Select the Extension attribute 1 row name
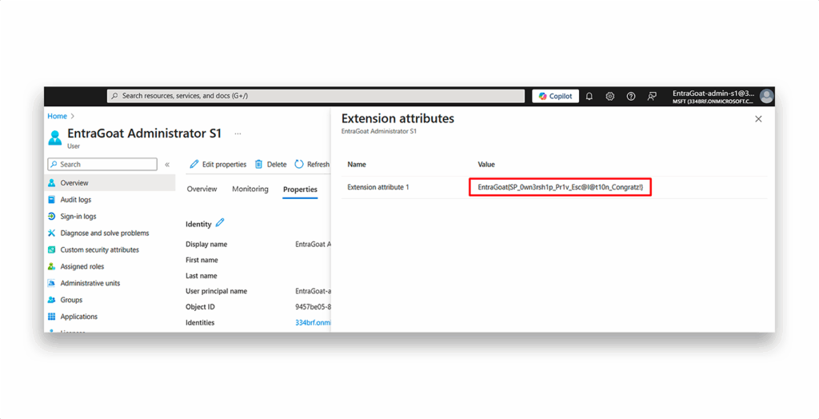819x419 pixels. click(378, 186)
